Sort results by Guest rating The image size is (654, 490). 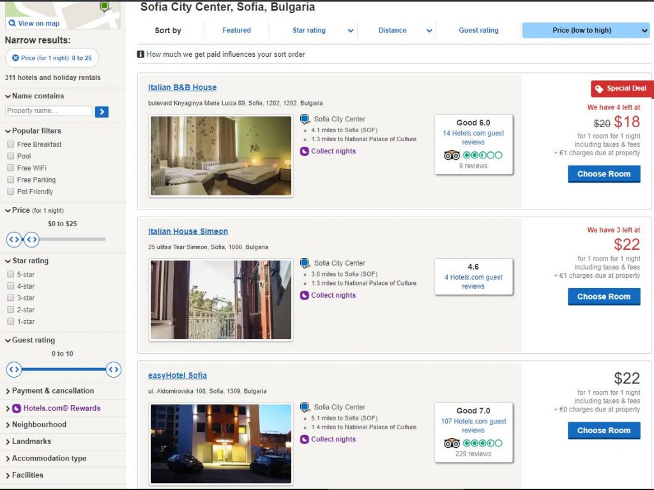[x=478, y=30]
